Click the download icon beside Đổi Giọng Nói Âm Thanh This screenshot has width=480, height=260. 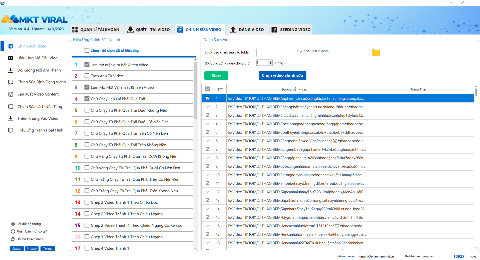[11, 70]
